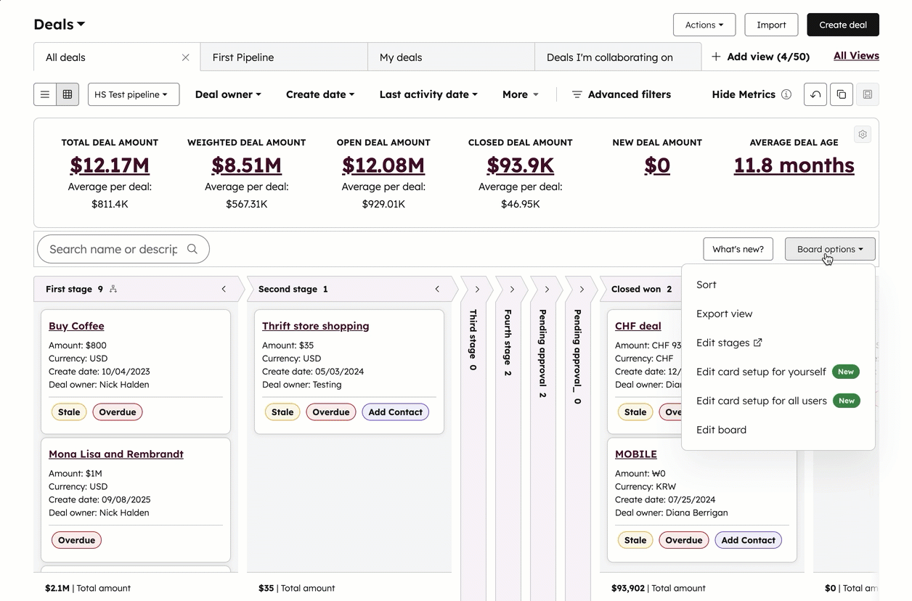Screen dimensions: 912x601
Task: Click the search magnifier icon
Action: [x=192, y=249]
